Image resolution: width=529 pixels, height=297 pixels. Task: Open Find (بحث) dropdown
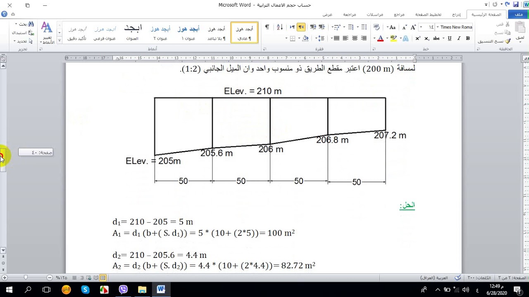[24, 24]
